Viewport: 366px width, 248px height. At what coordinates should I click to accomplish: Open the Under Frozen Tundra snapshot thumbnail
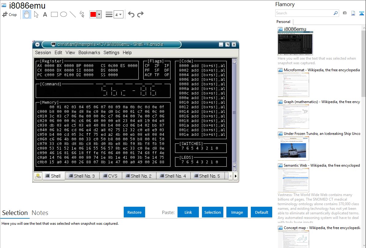pos(293,148)
